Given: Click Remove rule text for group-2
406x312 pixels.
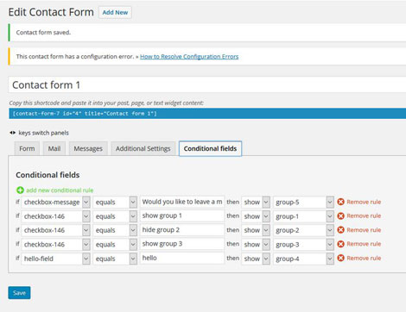Looking at the screenshot, I should (364, 230).
